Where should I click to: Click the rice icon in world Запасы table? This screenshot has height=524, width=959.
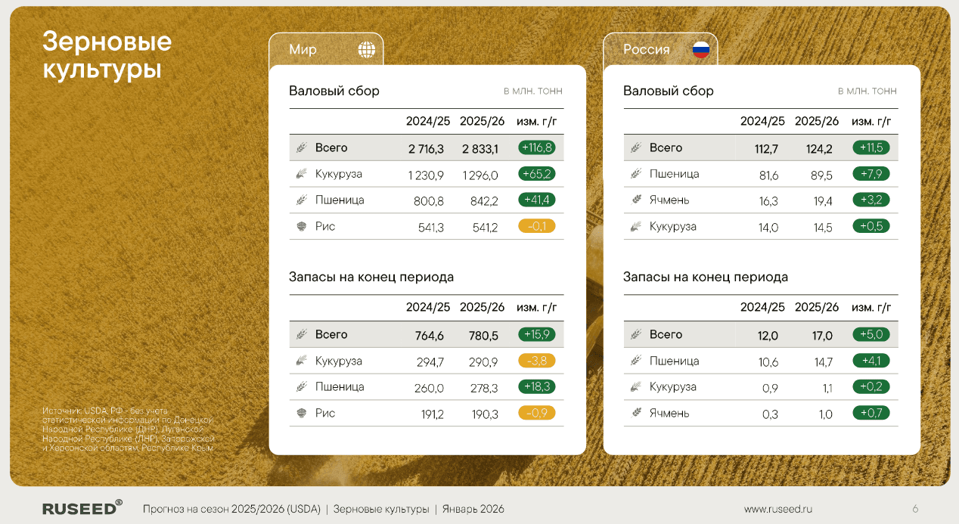301,413
